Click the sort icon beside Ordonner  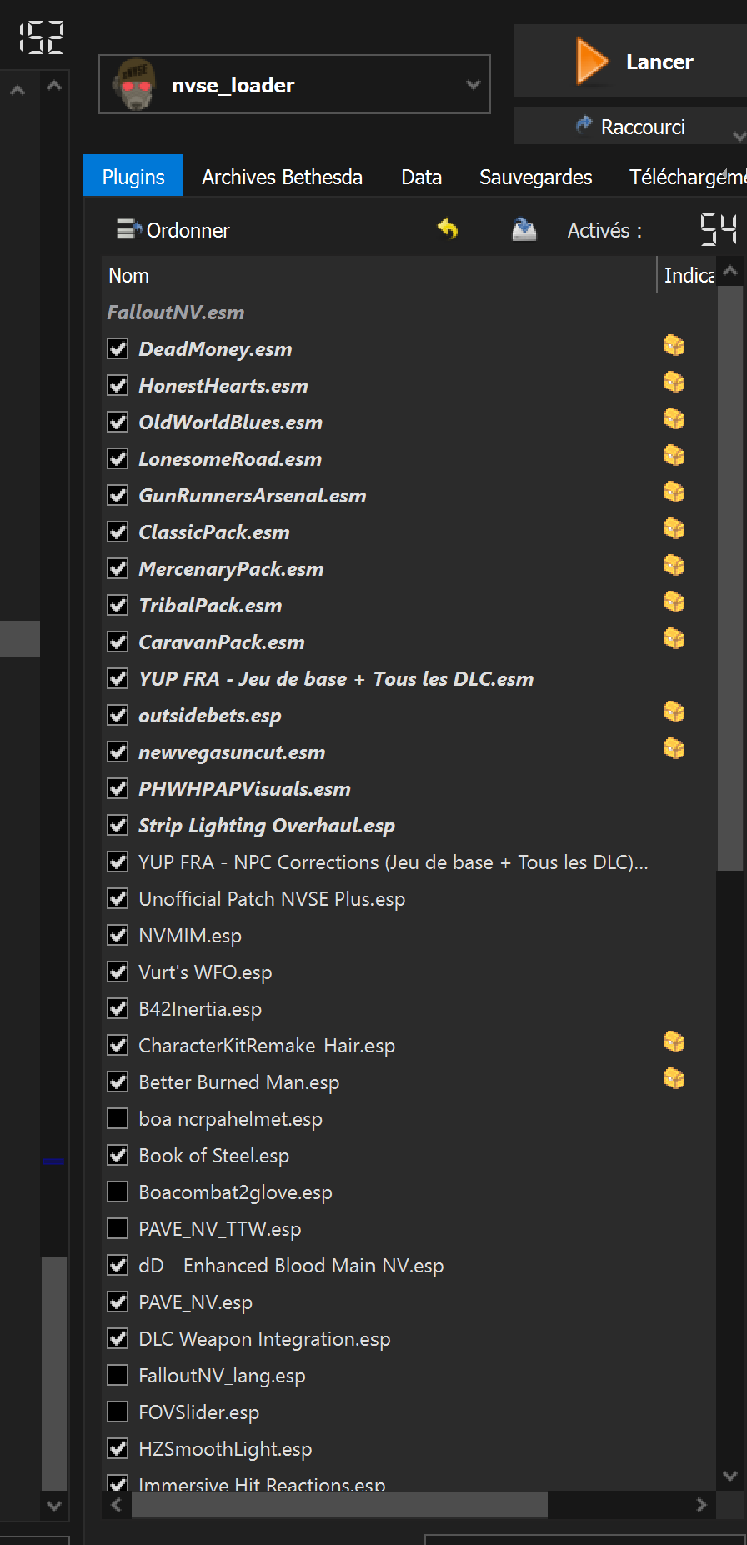coord(129,228)
